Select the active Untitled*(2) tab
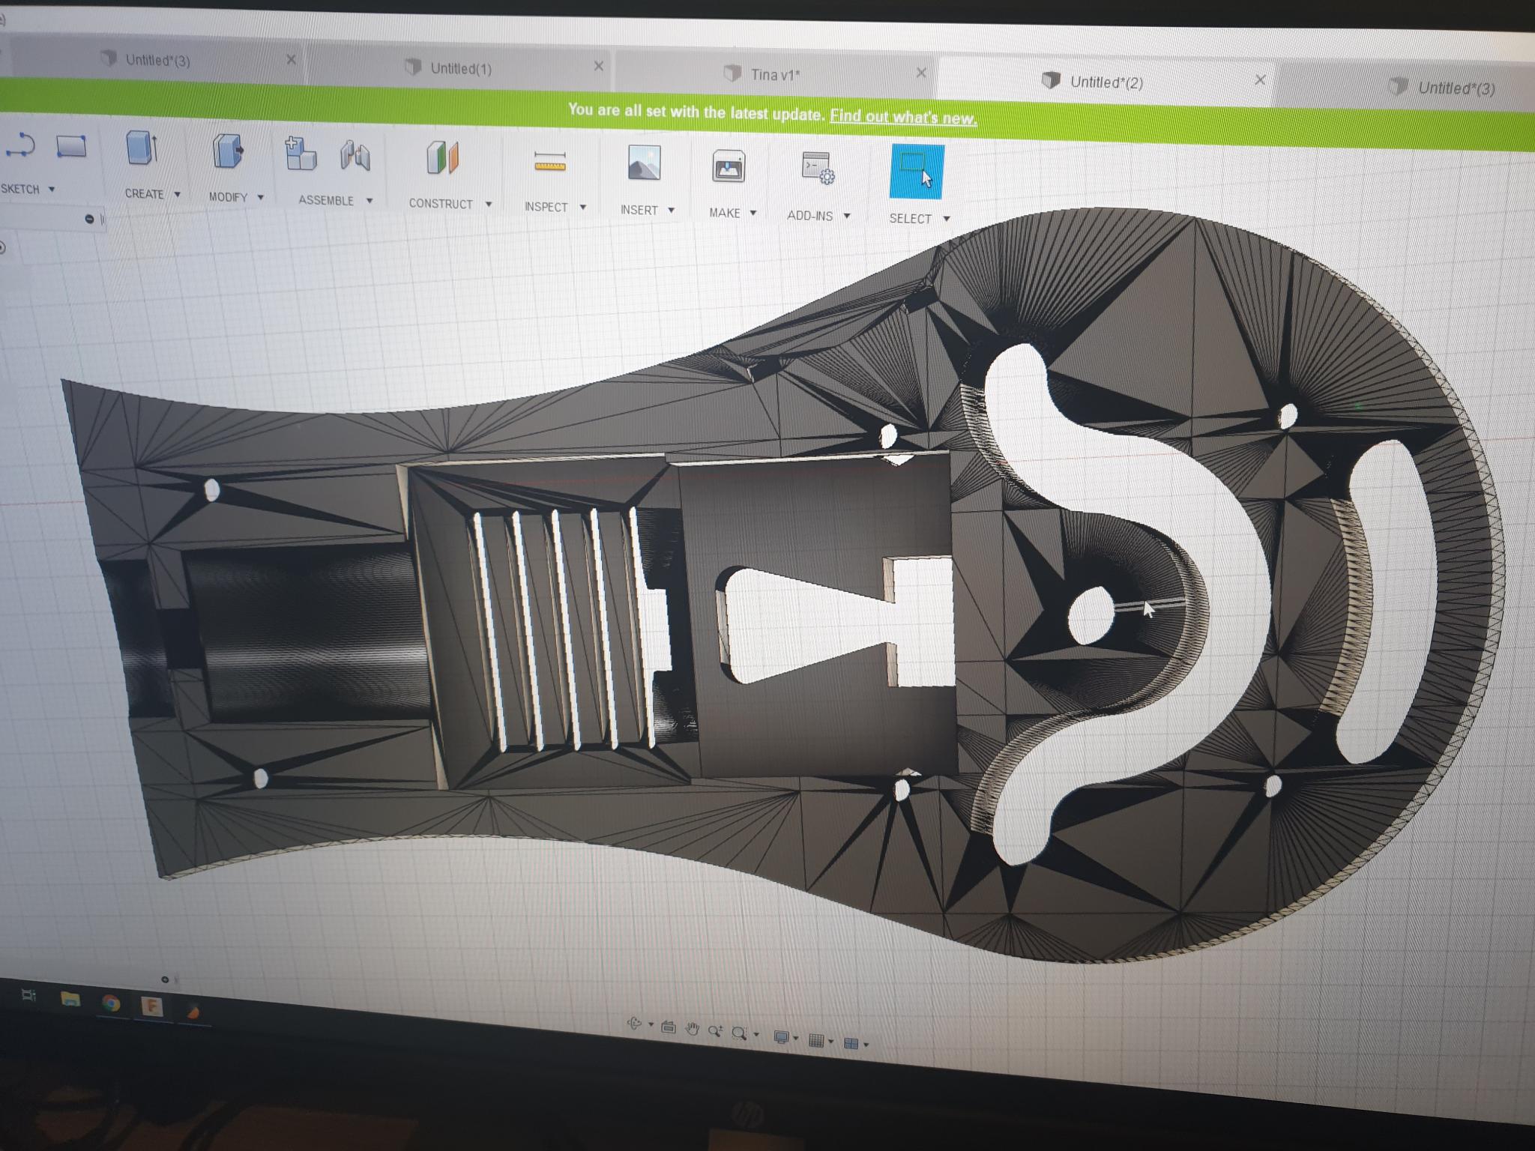The height and width of the screenshot is (1151, 1535). click(1106, 82)
